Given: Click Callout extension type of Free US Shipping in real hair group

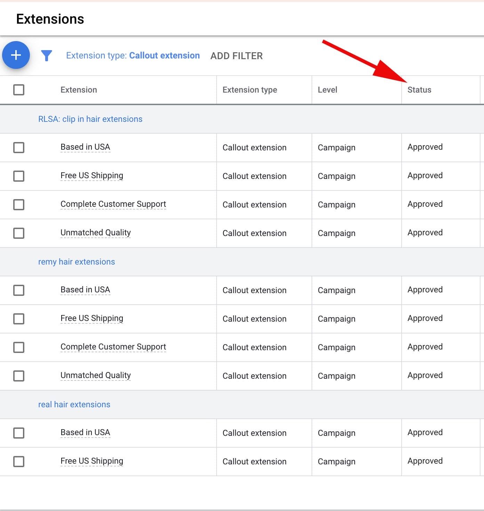Looking at the screenshot, I should point(255,462).
